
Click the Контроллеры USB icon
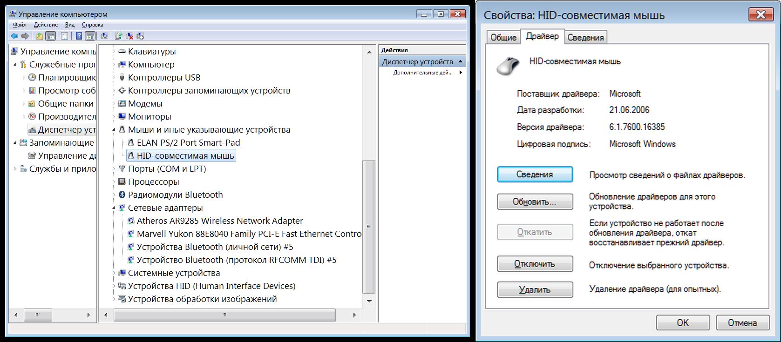tap(122, 78)
